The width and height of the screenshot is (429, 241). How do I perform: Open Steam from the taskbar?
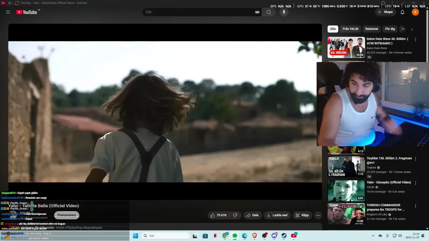click(284, 236)
